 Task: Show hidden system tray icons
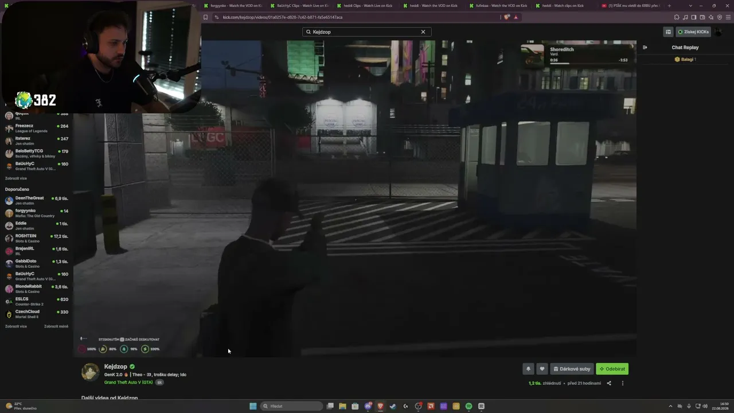tap(670, 406)
